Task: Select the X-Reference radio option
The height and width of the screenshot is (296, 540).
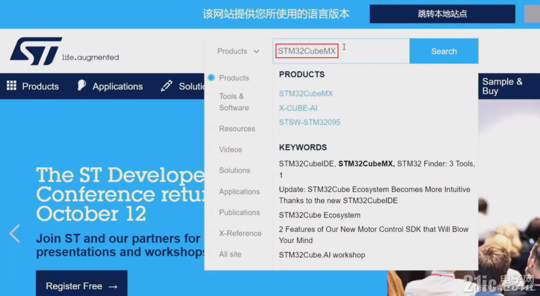Action: pyautogui.click(x=211, y=233)
